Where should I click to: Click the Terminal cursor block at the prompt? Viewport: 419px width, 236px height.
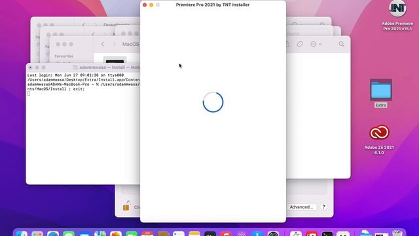pyautogui.click(x=29, y=93)
